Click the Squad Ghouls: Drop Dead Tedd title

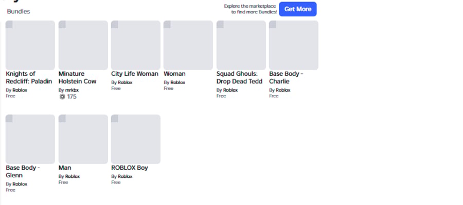(x=239, y=77)
